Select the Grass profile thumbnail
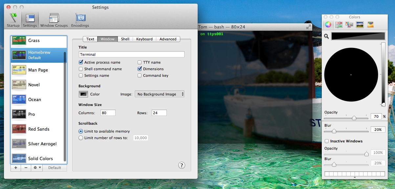Screen dimensions: 395x189 point(19,40)
